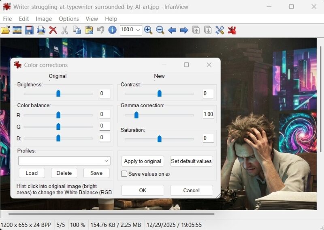Open the Image menu

tap(44, 19)
